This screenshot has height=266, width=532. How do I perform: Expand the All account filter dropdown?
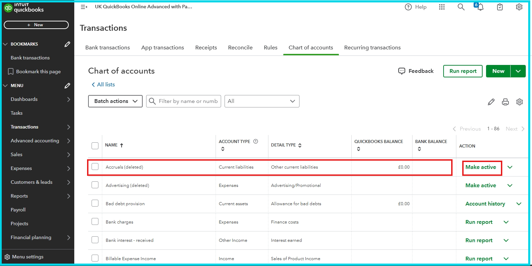[262, 101]
